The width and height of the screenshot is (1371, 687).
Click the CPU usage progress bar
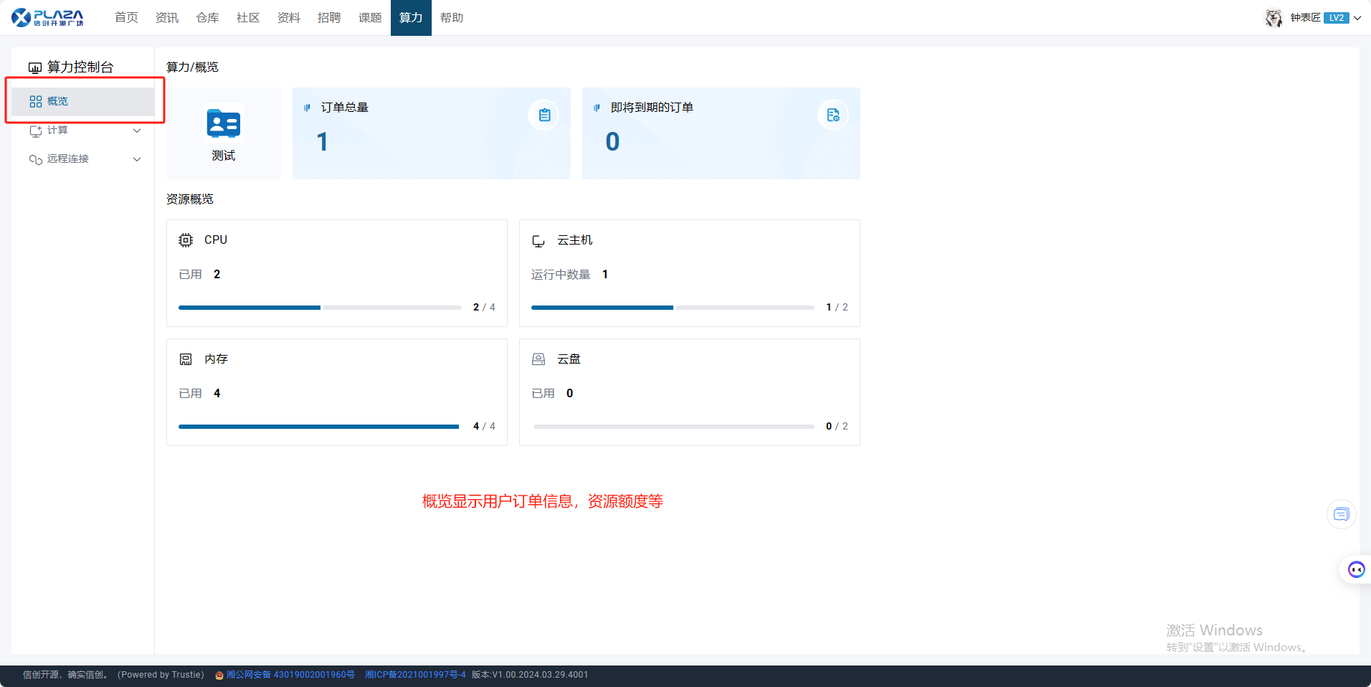click(x=320, y=308)
